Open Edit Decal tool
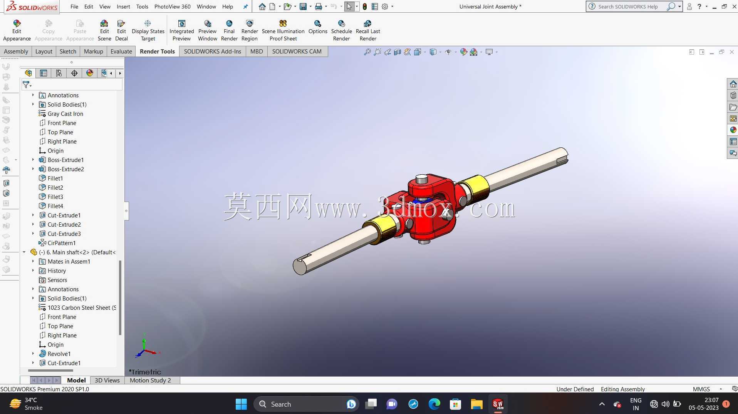Image resolution: width=738 pixels, height=414 pixels. pos(121,30)
